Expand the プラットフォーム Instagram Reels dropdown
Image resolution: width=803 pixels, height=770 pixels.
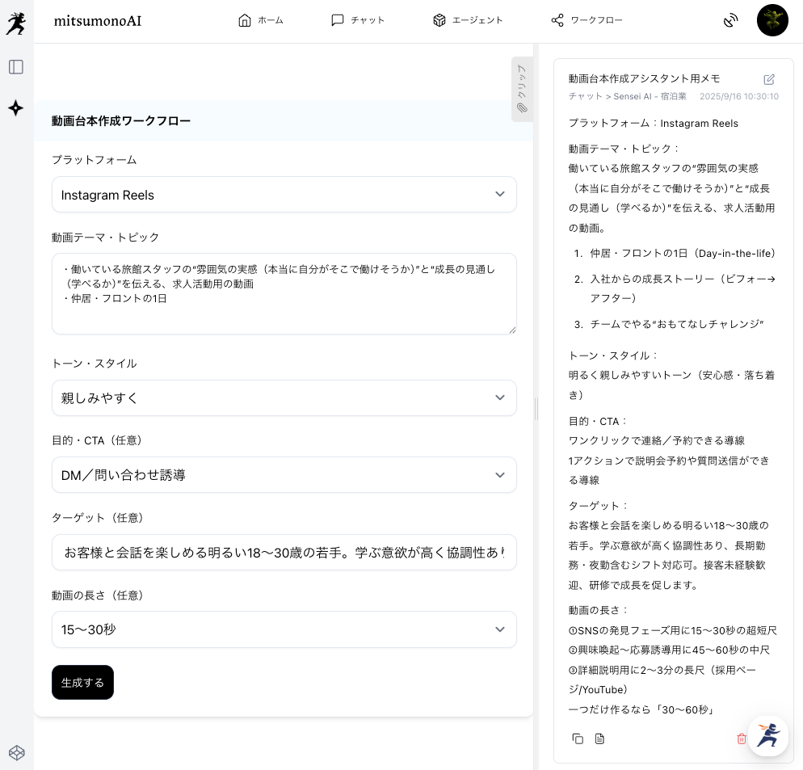pos(284,195)
